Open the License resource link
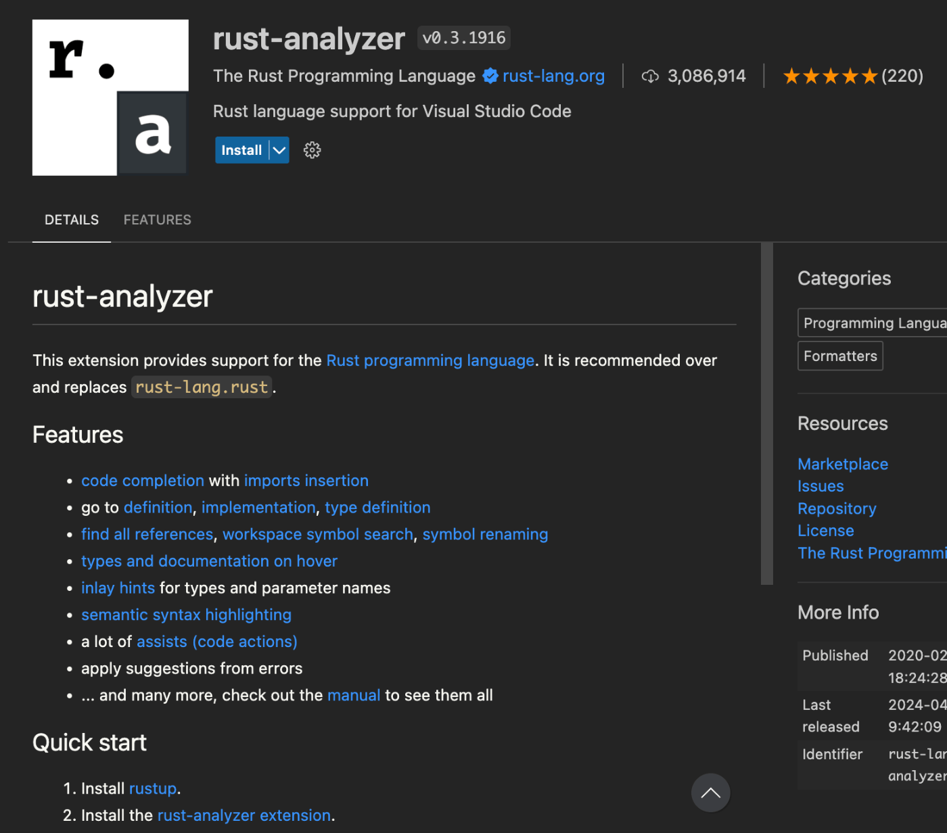This screenshot has height=833, width=947. pyautogui.click(x=826, y=531)
